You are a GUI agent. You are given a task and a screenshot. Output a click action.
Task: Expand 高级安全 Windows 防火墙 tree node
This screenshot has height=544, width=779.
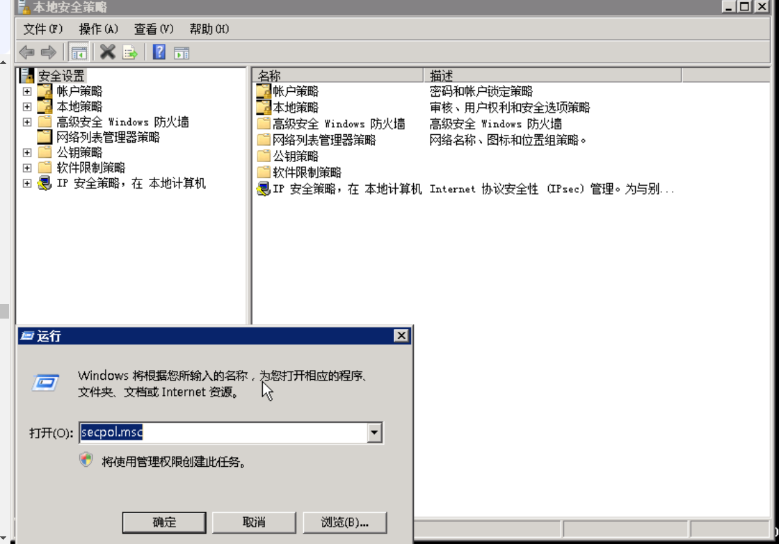pos(27,122)
